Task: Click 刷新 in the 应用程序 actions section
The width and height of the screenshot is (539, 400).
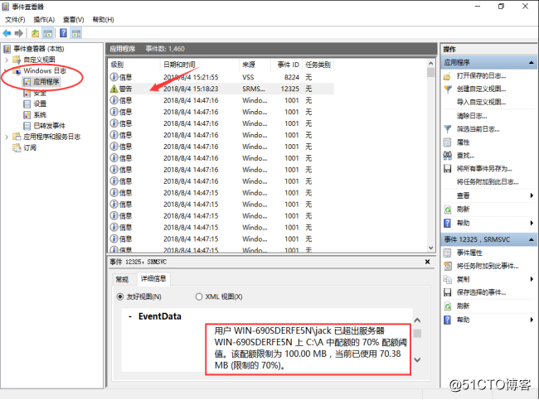Action: (463, 209)
